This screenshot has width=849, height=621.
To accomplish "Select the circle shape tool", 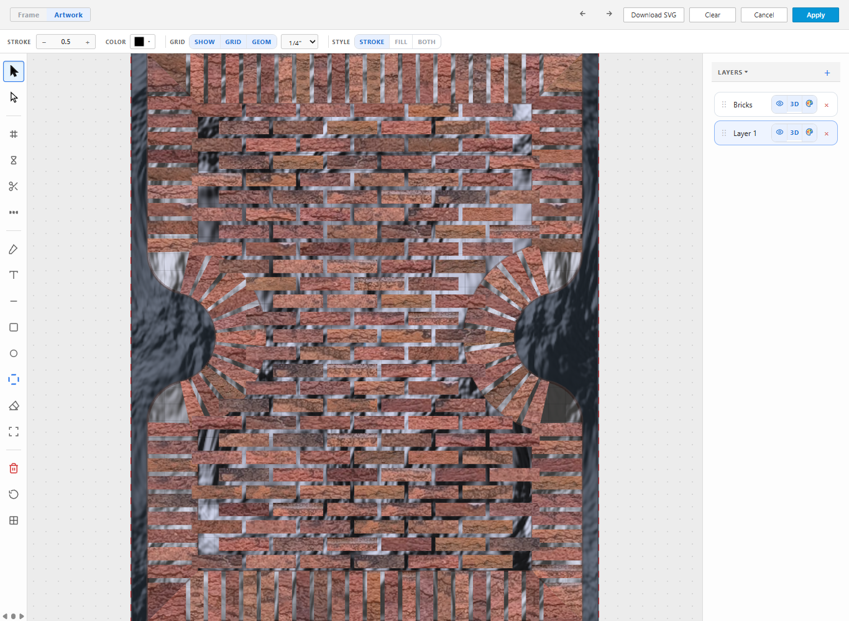I will click(x=14, y=353).
